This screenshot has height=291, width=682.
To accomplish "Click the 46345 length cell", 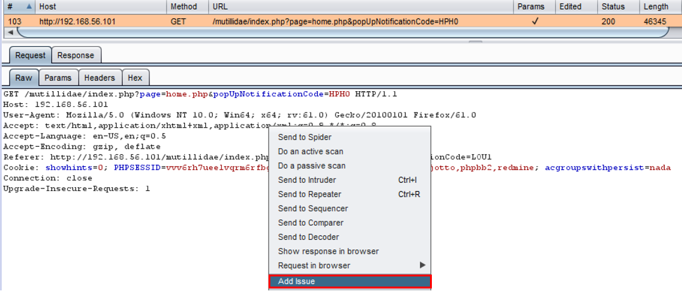I will (655, 22).
